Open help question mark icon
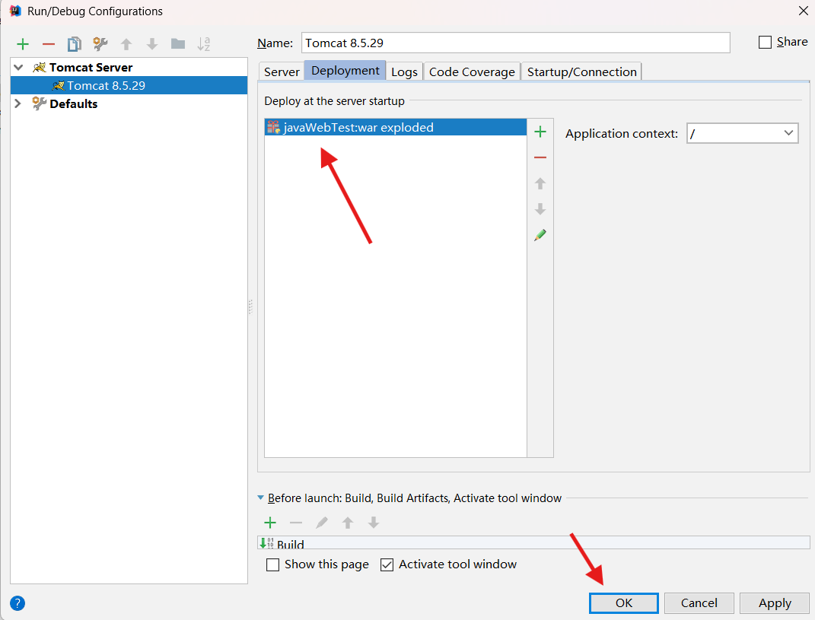This screenshot has height=620, width=815. click(x=18, y=603)
